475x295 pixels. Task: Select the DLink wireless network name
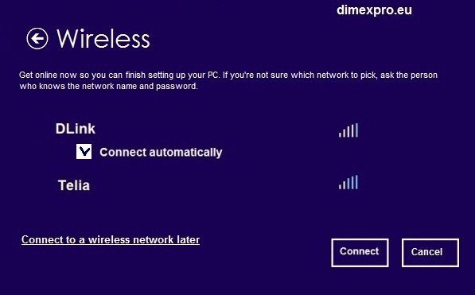pyautogui.click(x=75, y=129)
